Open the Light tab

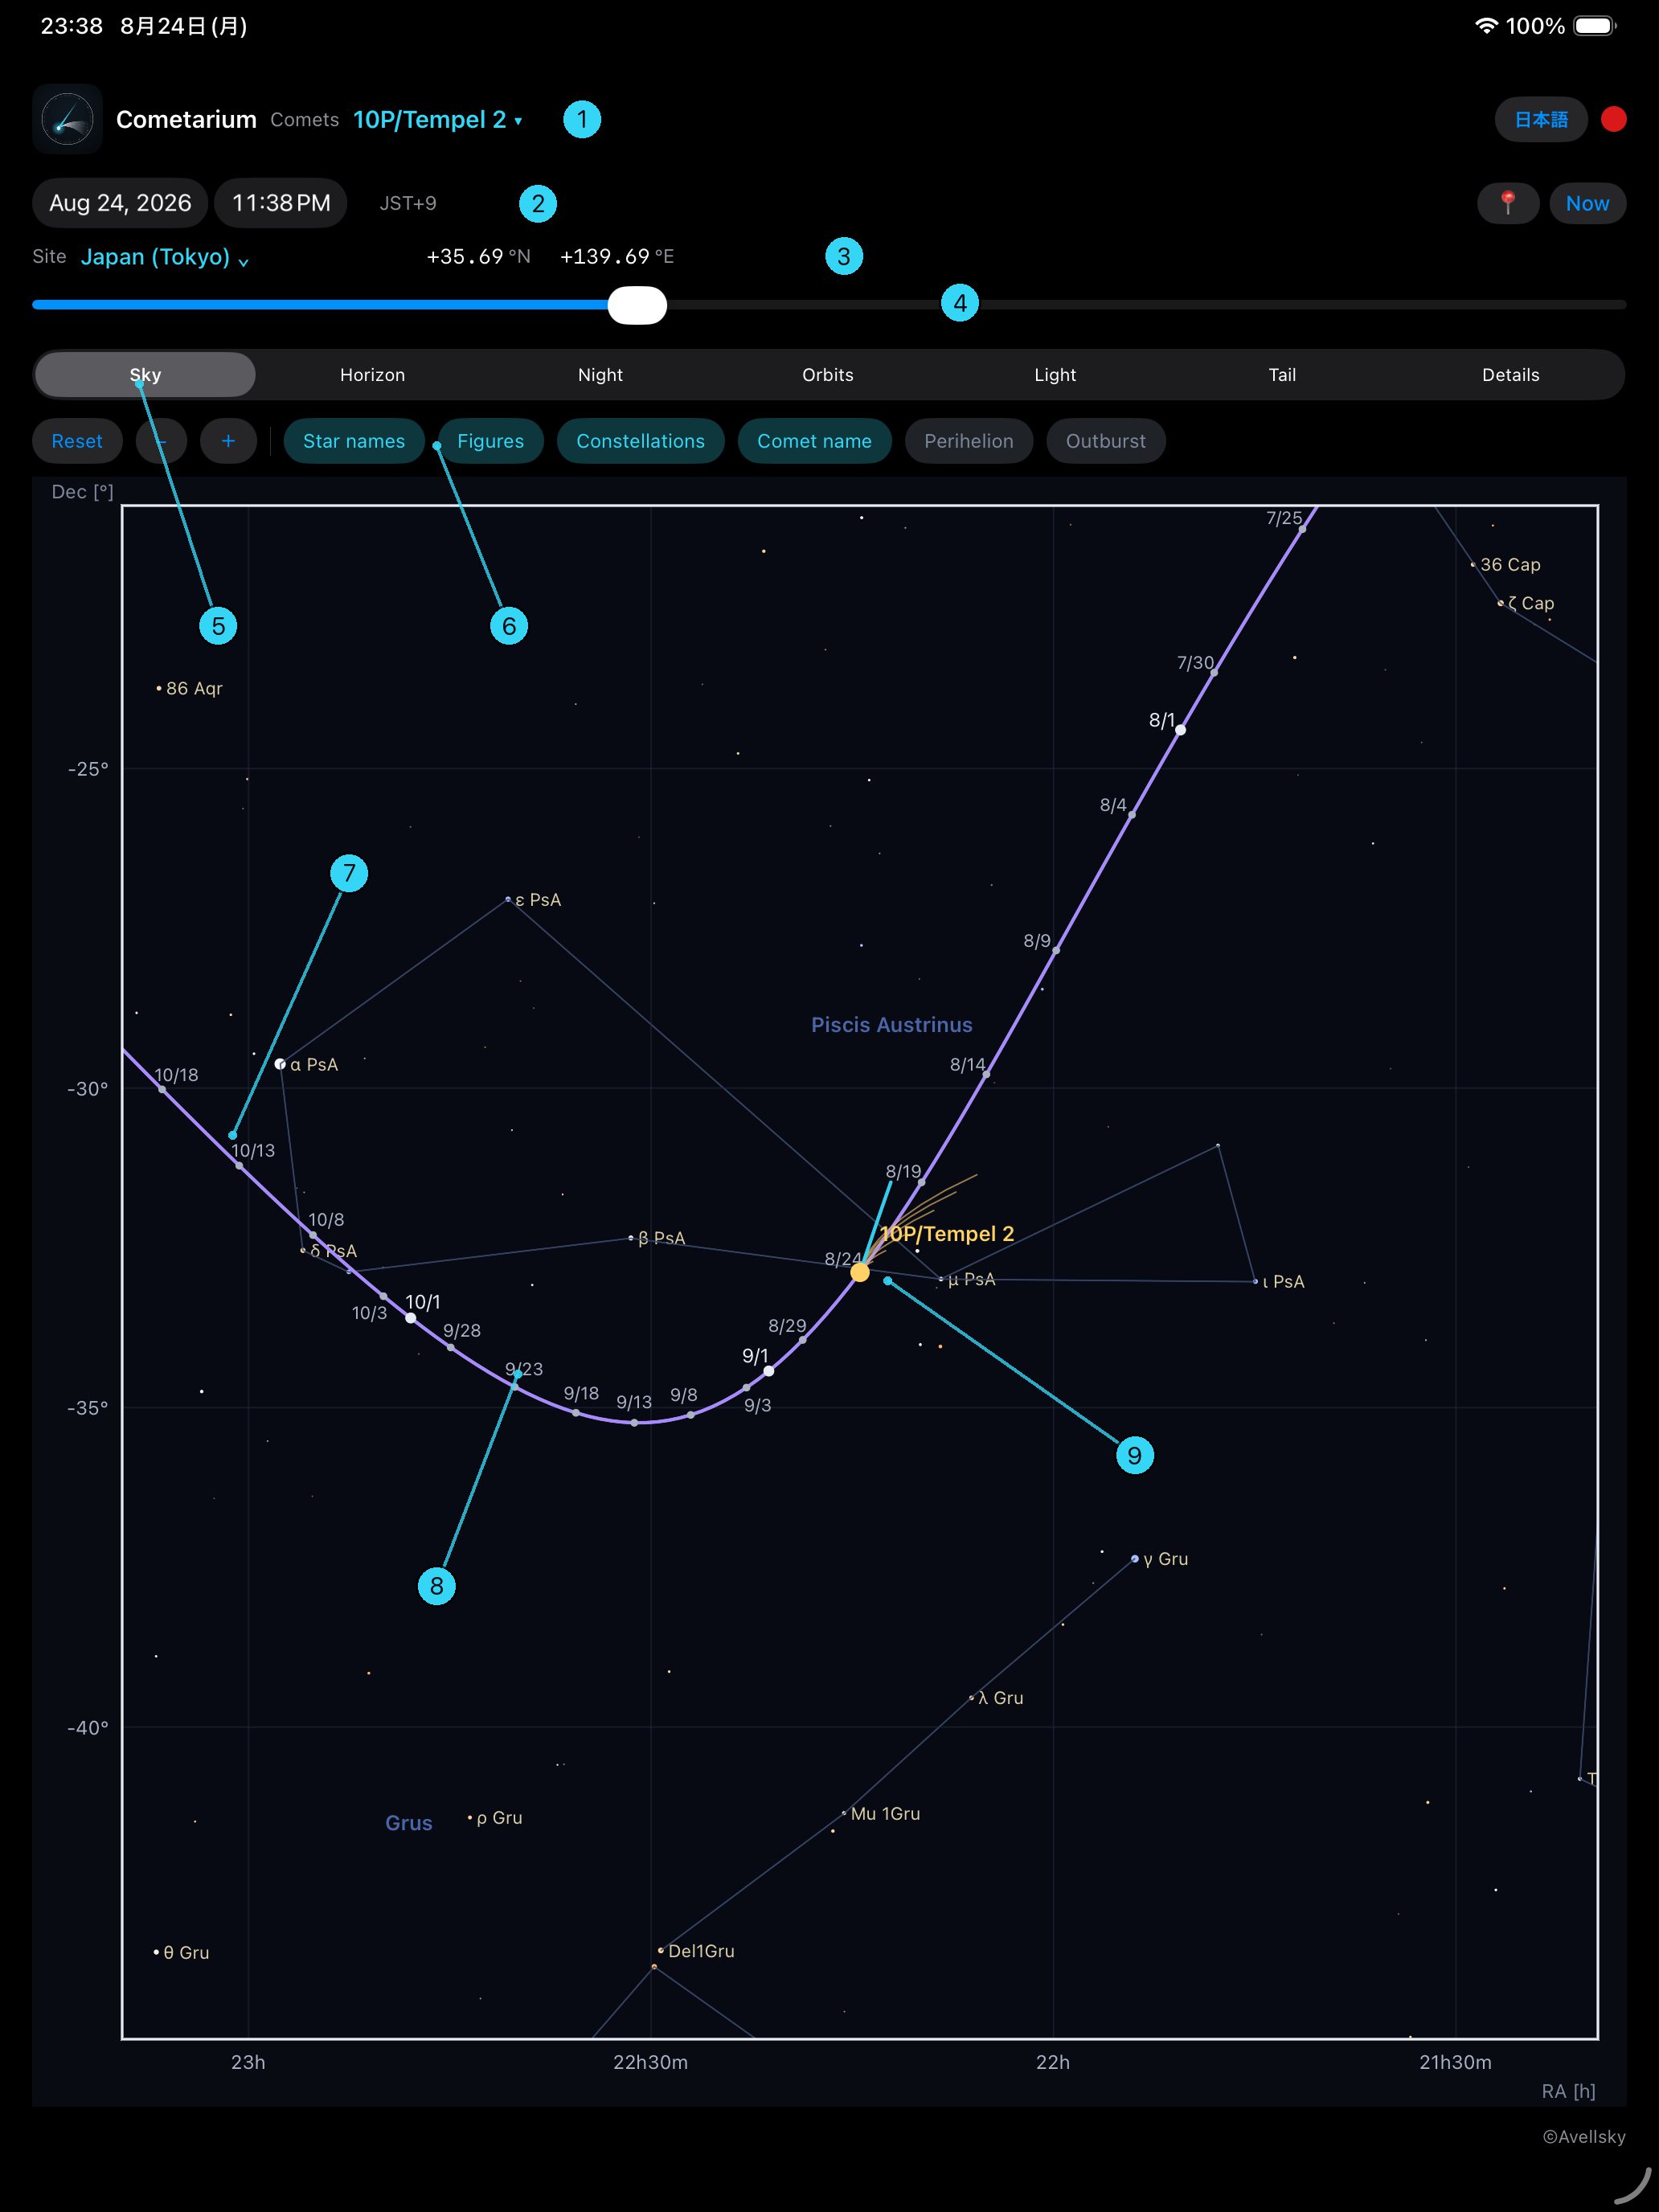point(1055,375)
